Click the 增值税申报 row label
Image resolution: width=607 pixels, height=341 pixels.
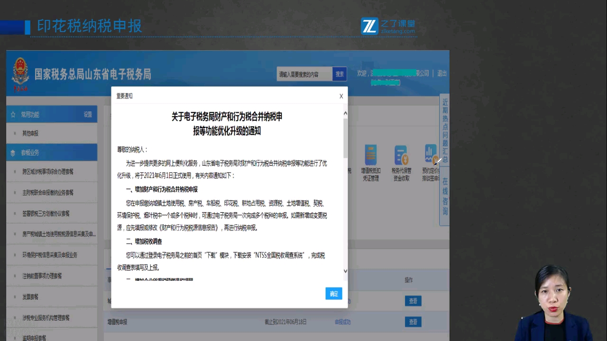[117, 322]
